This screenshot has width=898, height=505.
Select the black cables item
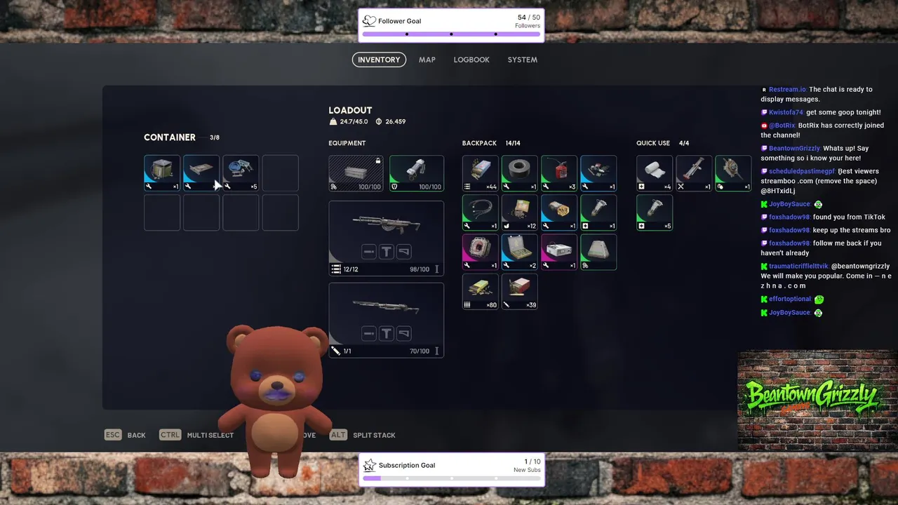point(481,213)
